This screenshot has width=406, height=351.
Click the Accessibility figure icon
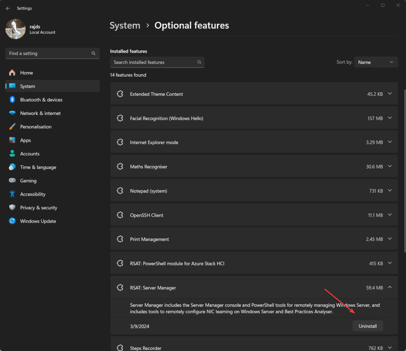pyautogui.click(x=12, y=194)
